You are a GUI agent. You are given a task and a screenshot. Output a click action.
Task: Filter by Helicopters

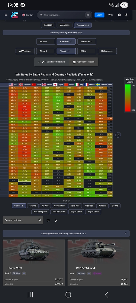[107, 51]
